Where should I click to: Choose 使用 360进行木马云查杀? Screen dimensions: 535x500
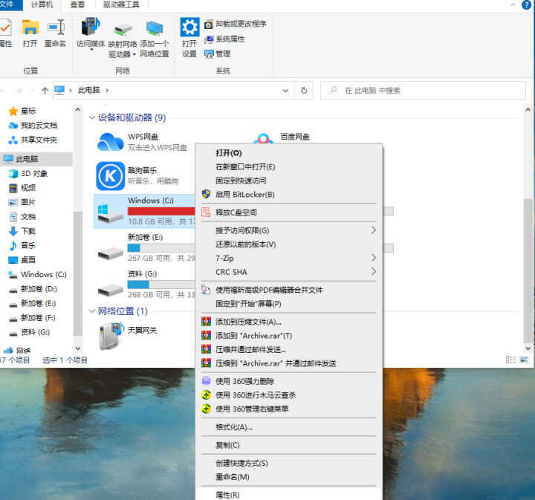coord(289,395)
